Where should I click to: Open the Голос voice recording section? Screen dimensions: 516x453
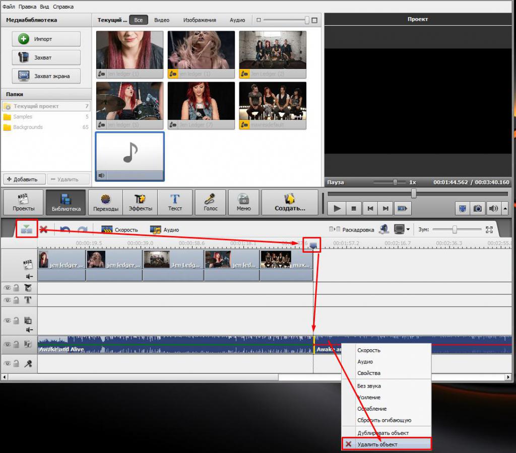pyautogui.click(x=210, y=202)
